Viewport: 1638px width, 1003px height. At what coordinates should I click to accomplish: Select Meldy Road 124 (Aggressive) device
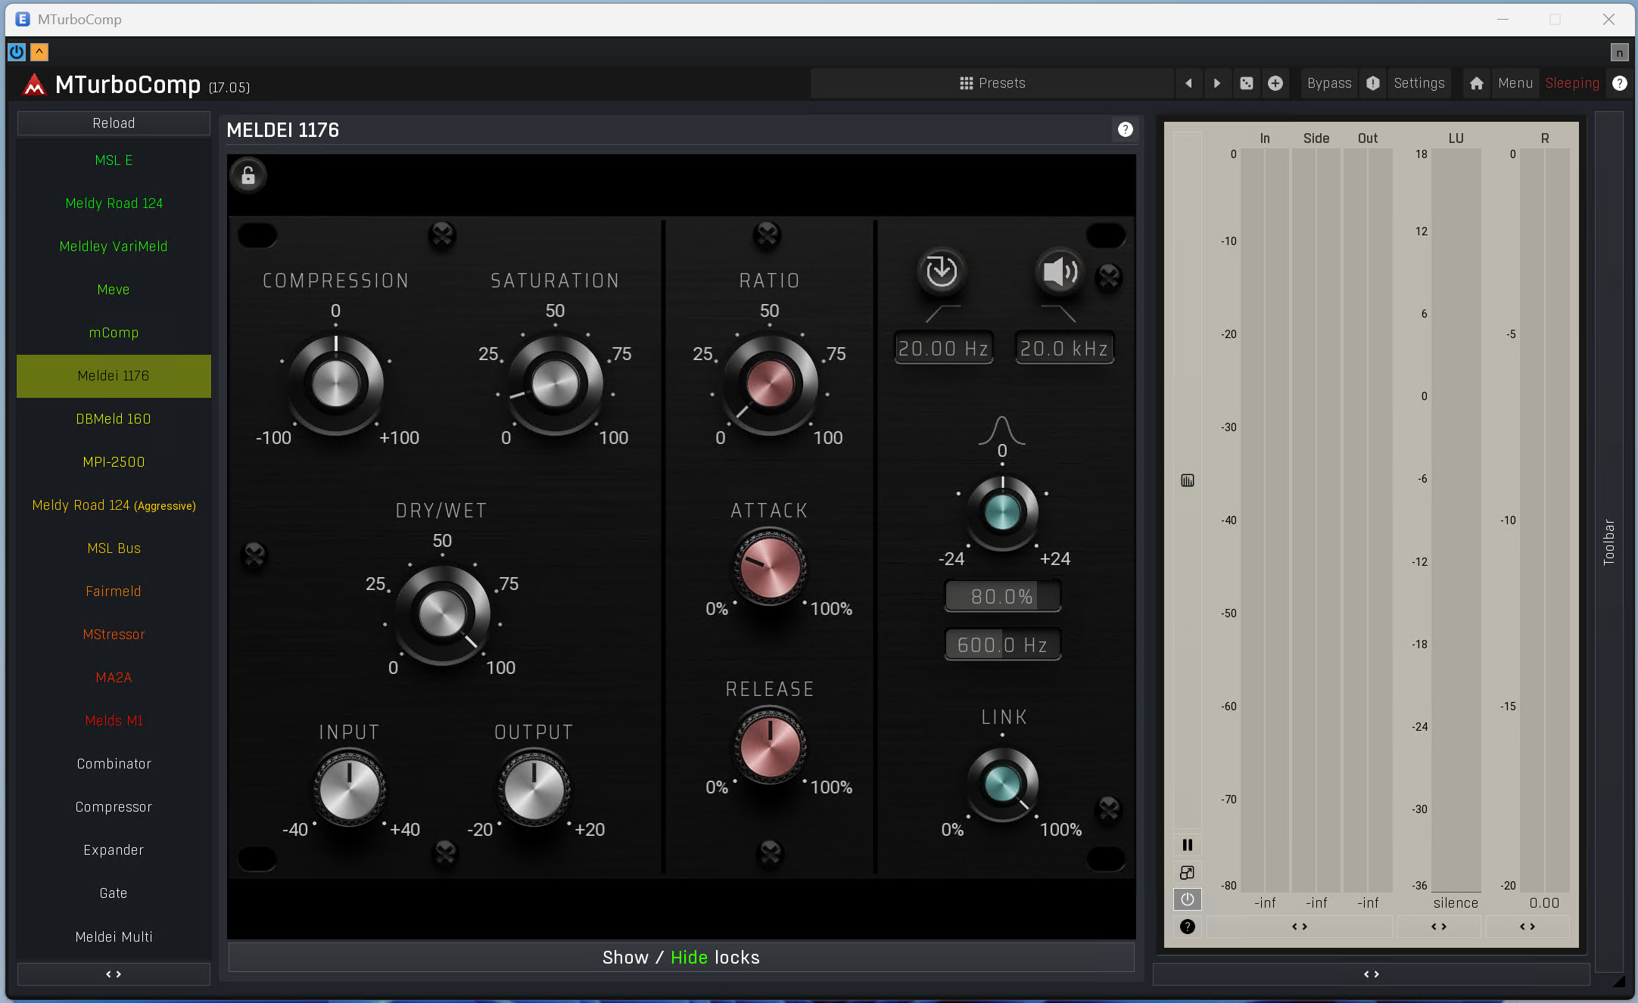114,505
